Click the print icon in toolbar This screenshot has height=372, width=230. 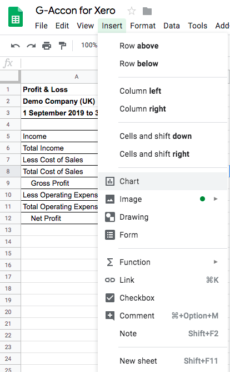click(x=47, y=46)
